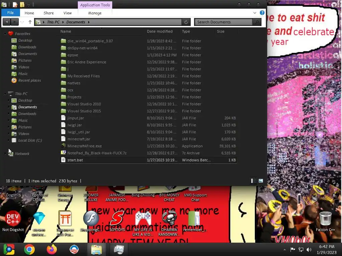Select the epsxe folder
The height and width of the screenshot is (256, 342).
(72, 55)
